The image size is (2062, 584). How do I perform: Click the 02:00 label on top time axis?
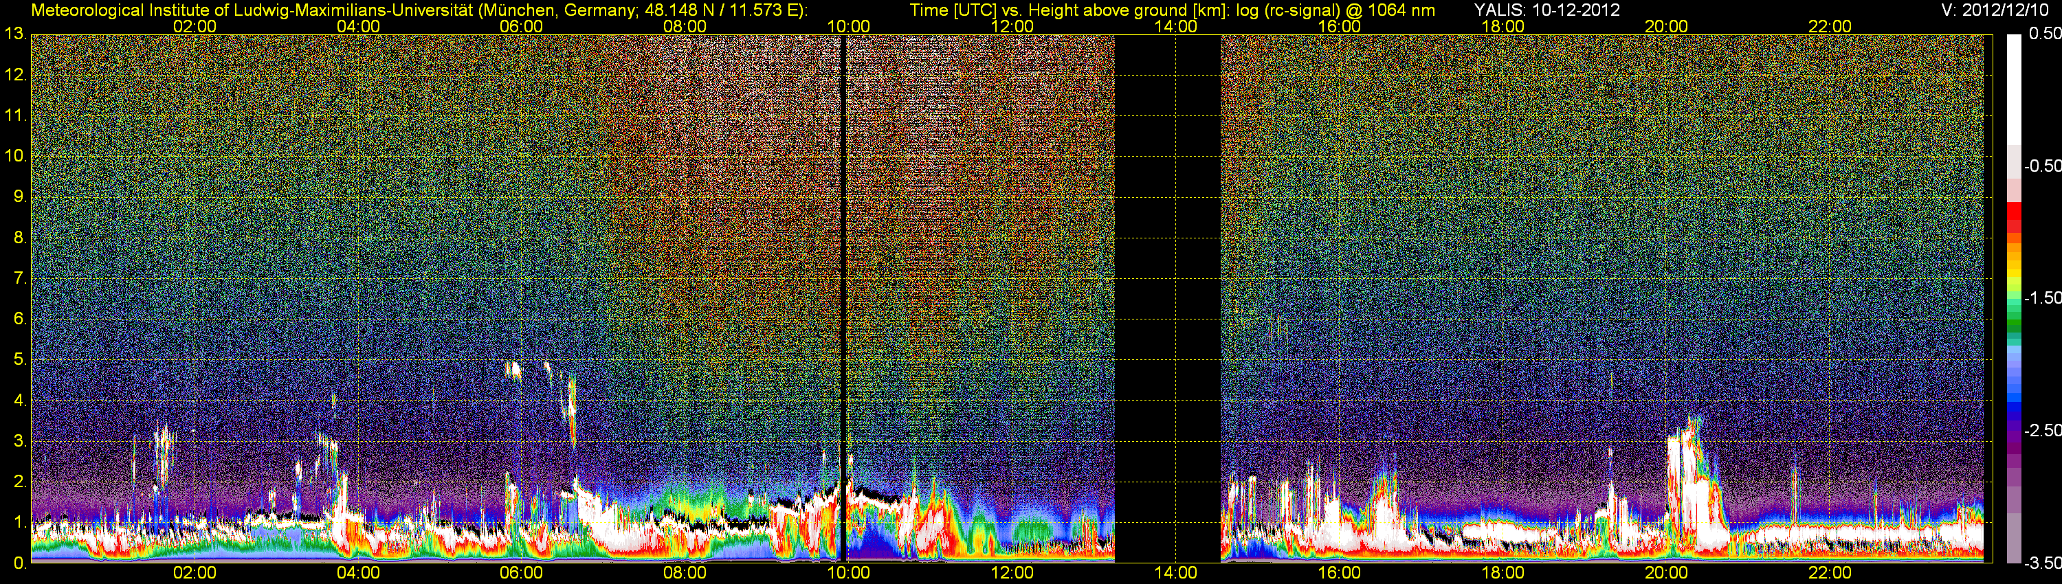pos(195,26)
